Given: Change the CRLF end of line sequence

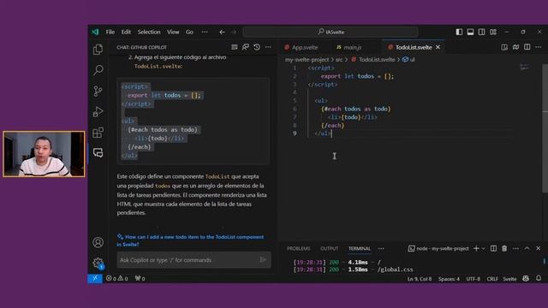Looking at the screenshot, I should point(492,279).
